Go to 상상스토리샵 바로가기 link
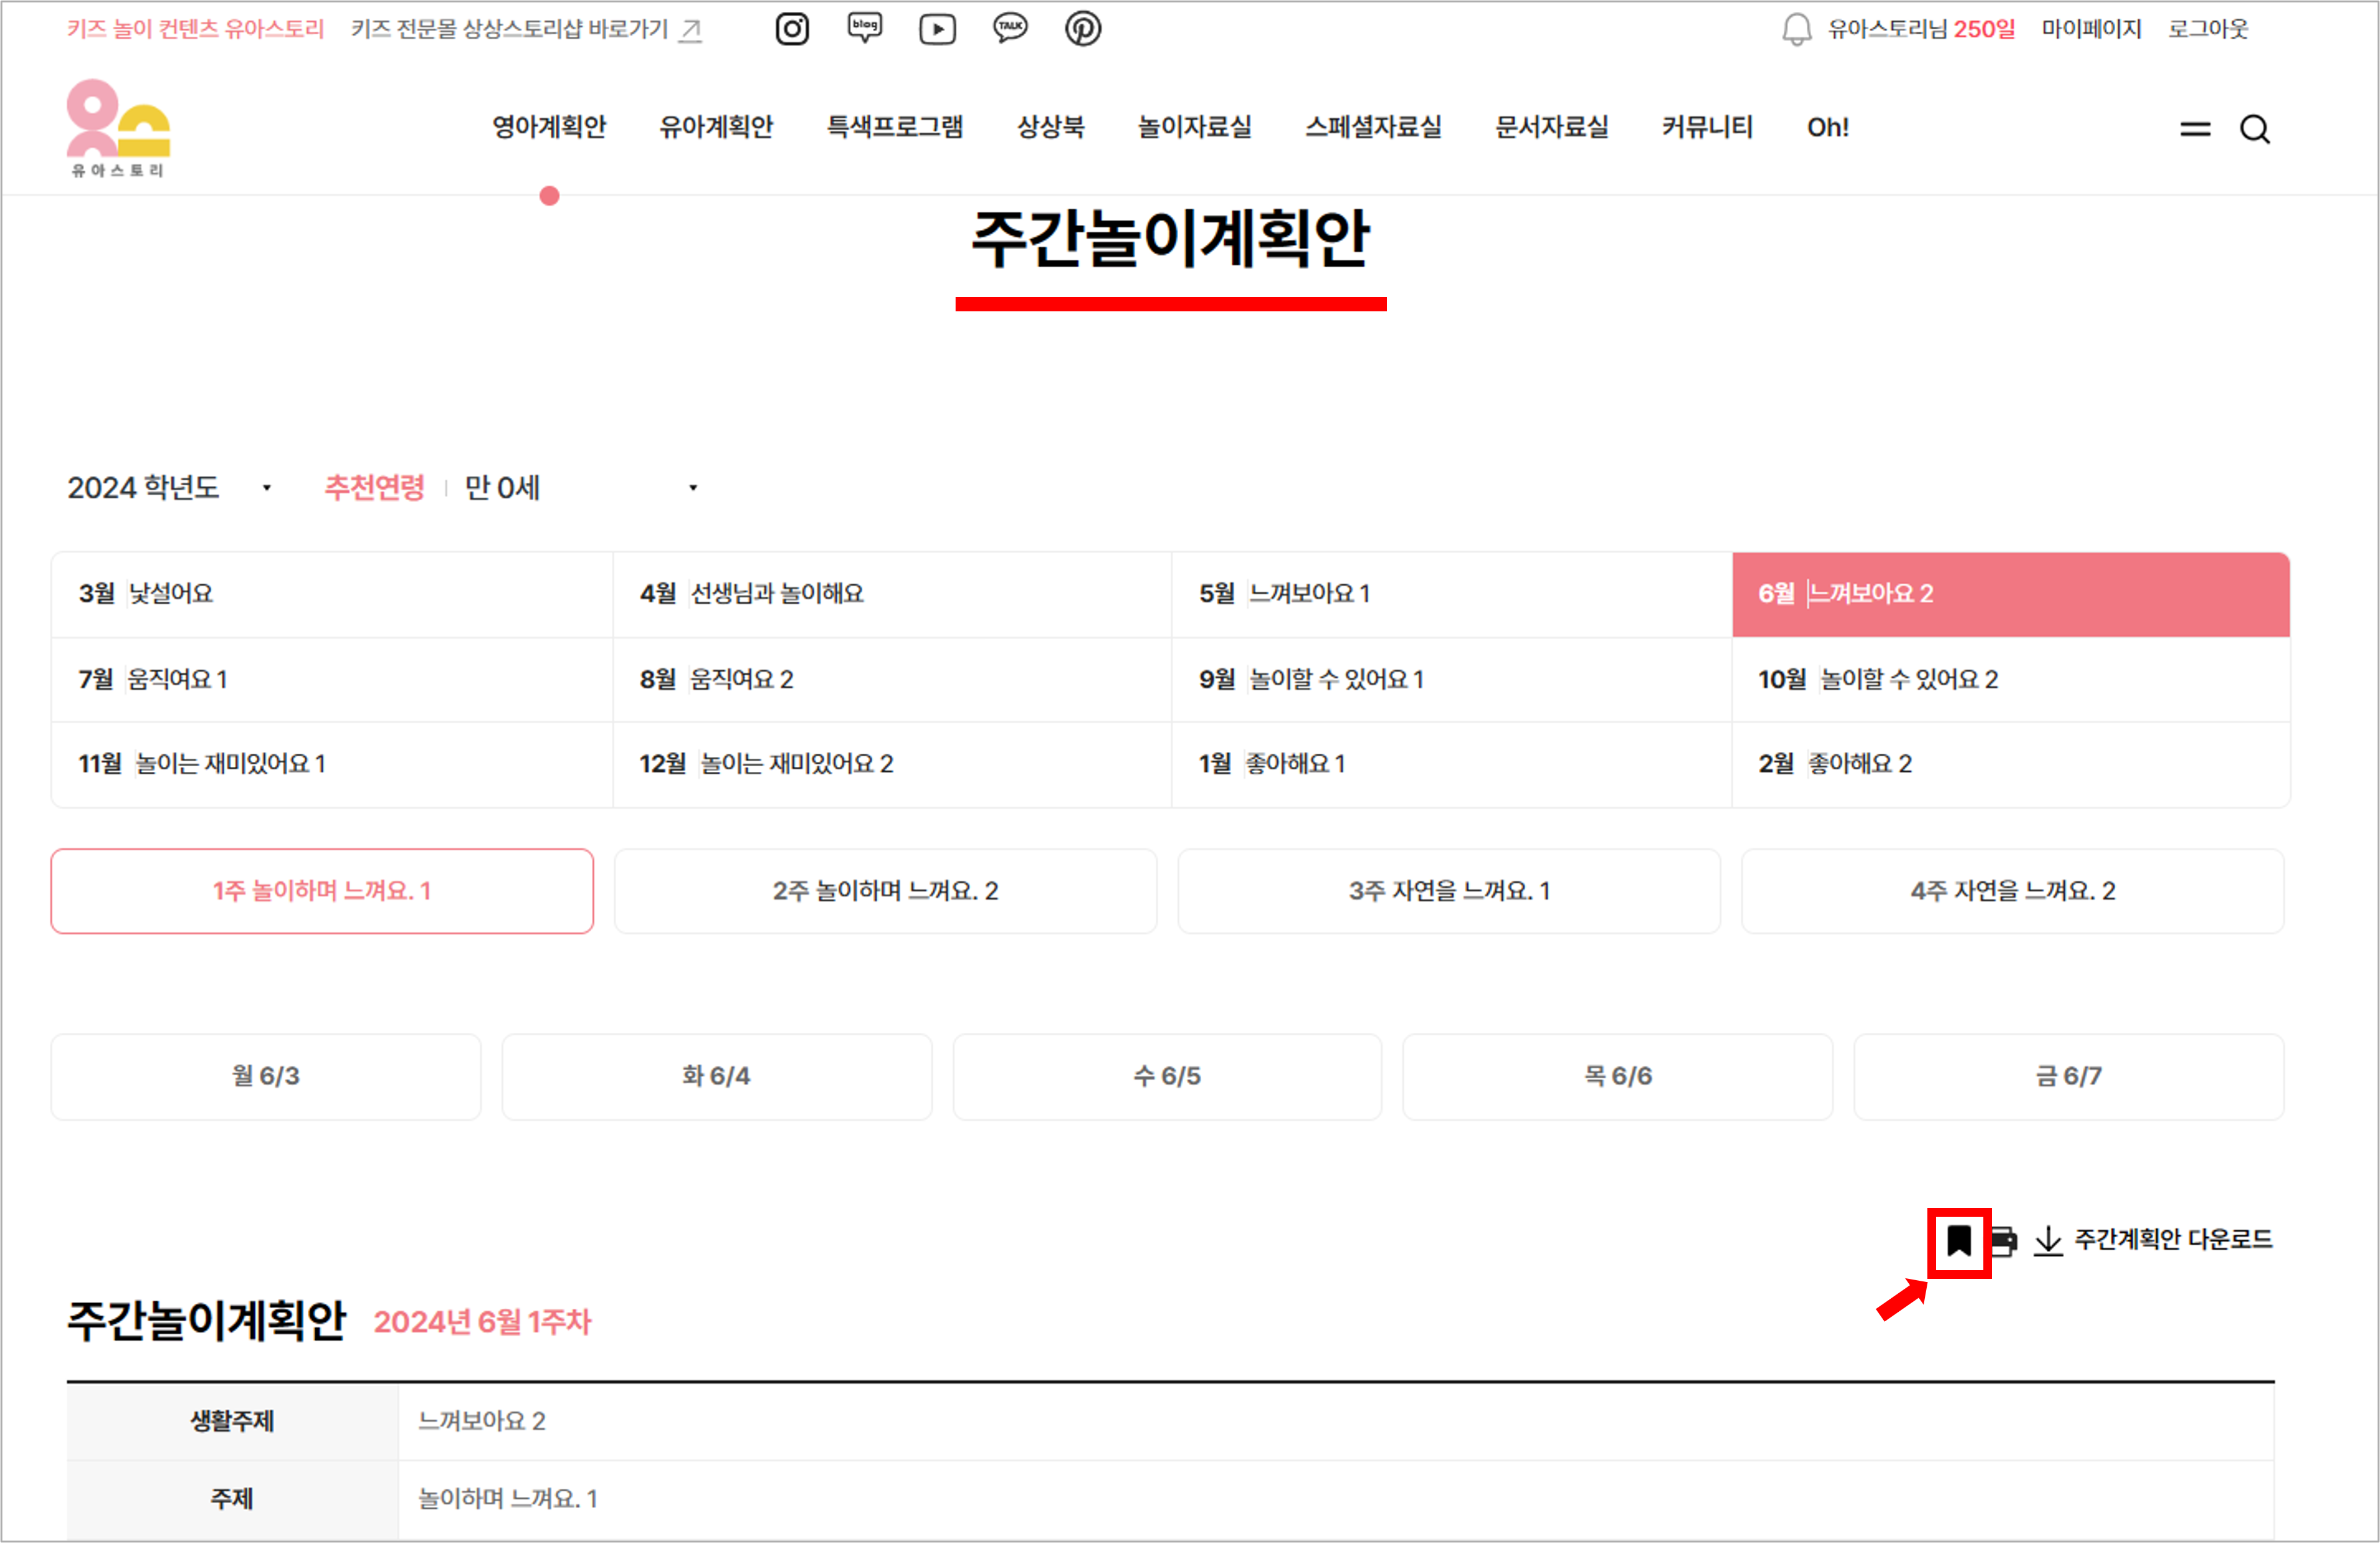 coord(509,29)
